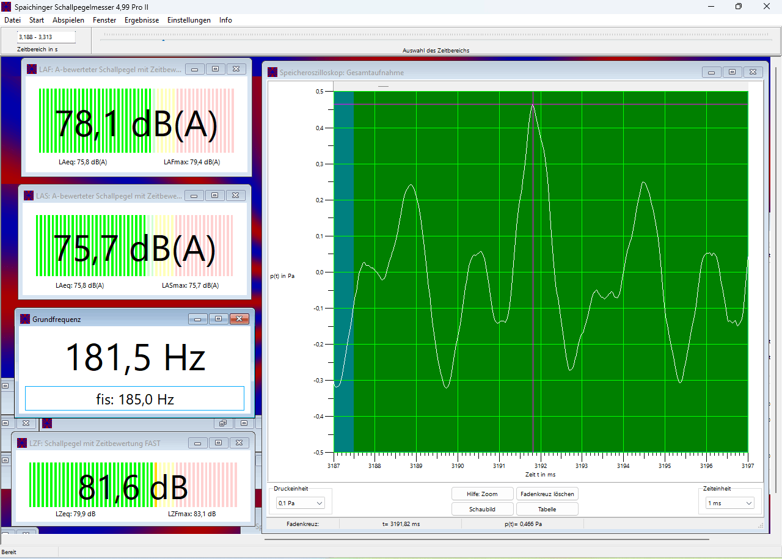Click the LAS window's title icon

(x=29, y=196)
